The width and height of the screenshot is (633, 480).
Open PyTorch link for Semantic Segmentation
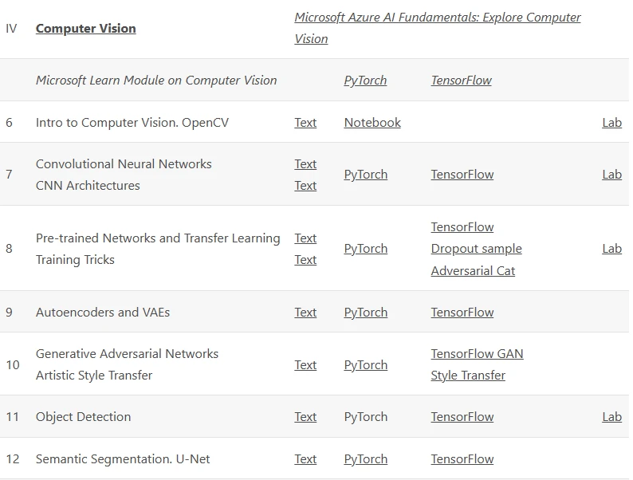click(x=366, y=459)
